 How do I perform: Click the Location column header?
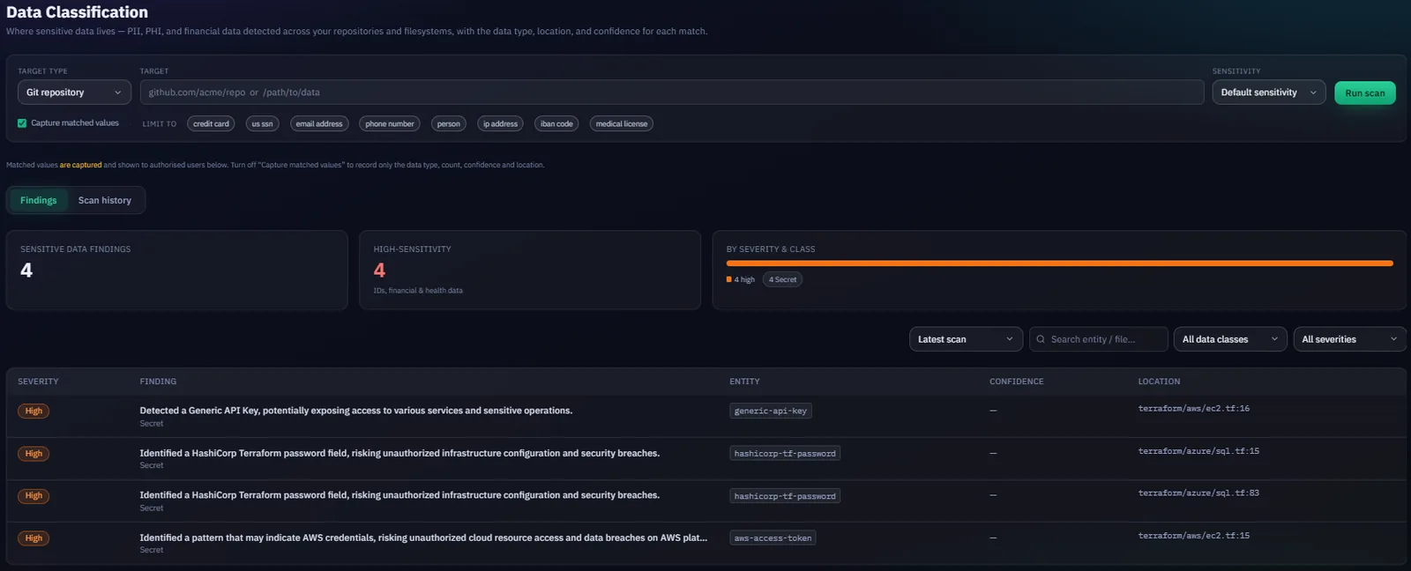point(1159,382)
